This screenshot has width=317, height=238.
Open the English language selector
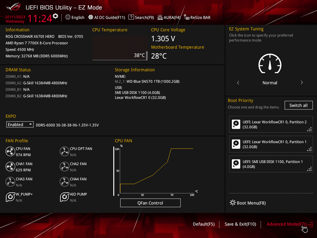75,17
